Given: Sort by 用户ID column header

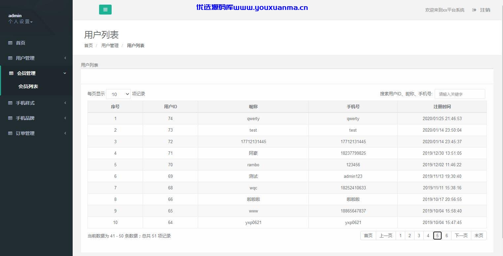Looking at the screenshot, I should (x=170, y=107).
